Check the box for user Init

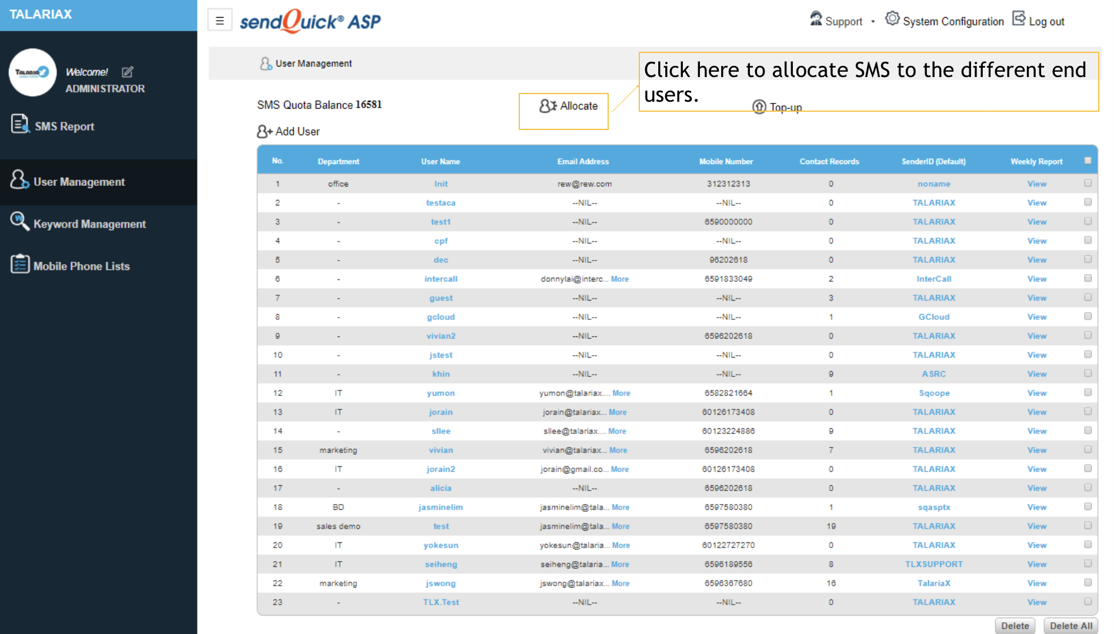pos(1088,183)
